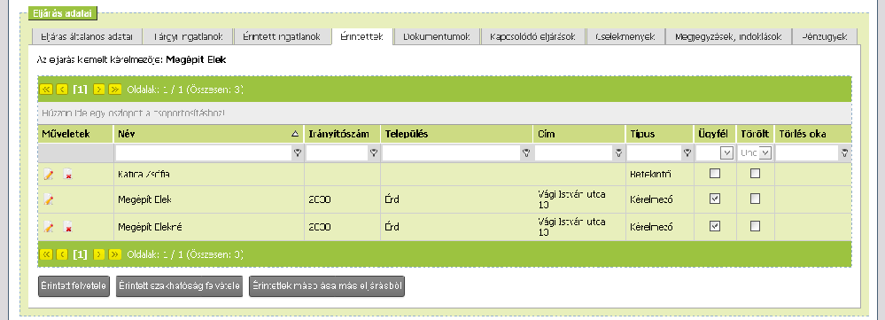This screenshot has width=885, height=320.
Task: Switch to Tárgyi ingatlanok tab
Action: point(188,36)
